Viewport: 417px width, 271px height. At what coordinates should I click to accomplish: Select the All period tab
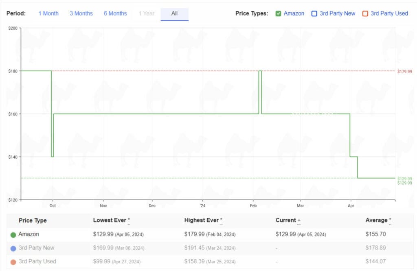tap(174, 13)
